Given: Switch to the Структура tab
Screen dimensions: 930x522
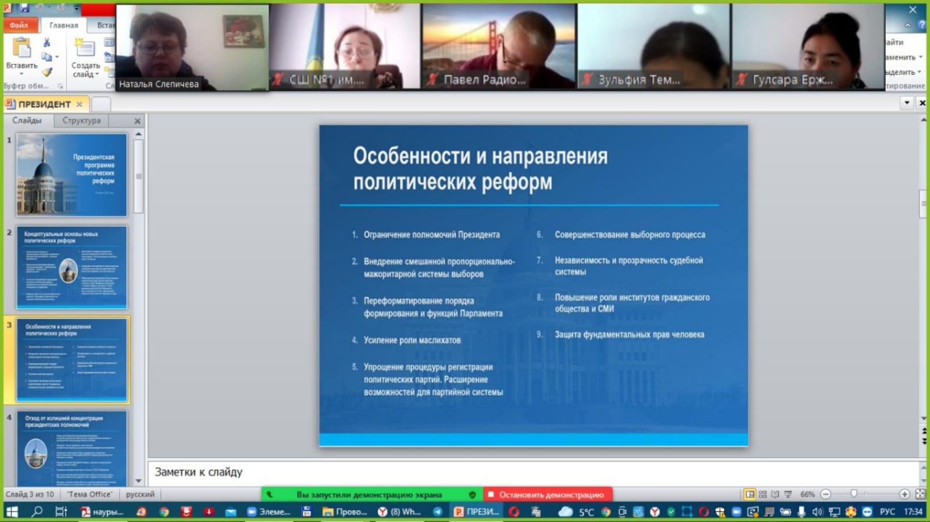Looking at the screenshot, I should click(81, 120).
